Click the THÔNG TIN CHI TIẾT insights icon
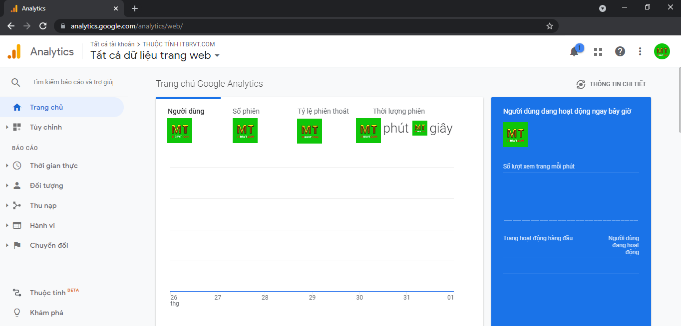This screenshot has width=681, height=326. [x=581, y=84]
